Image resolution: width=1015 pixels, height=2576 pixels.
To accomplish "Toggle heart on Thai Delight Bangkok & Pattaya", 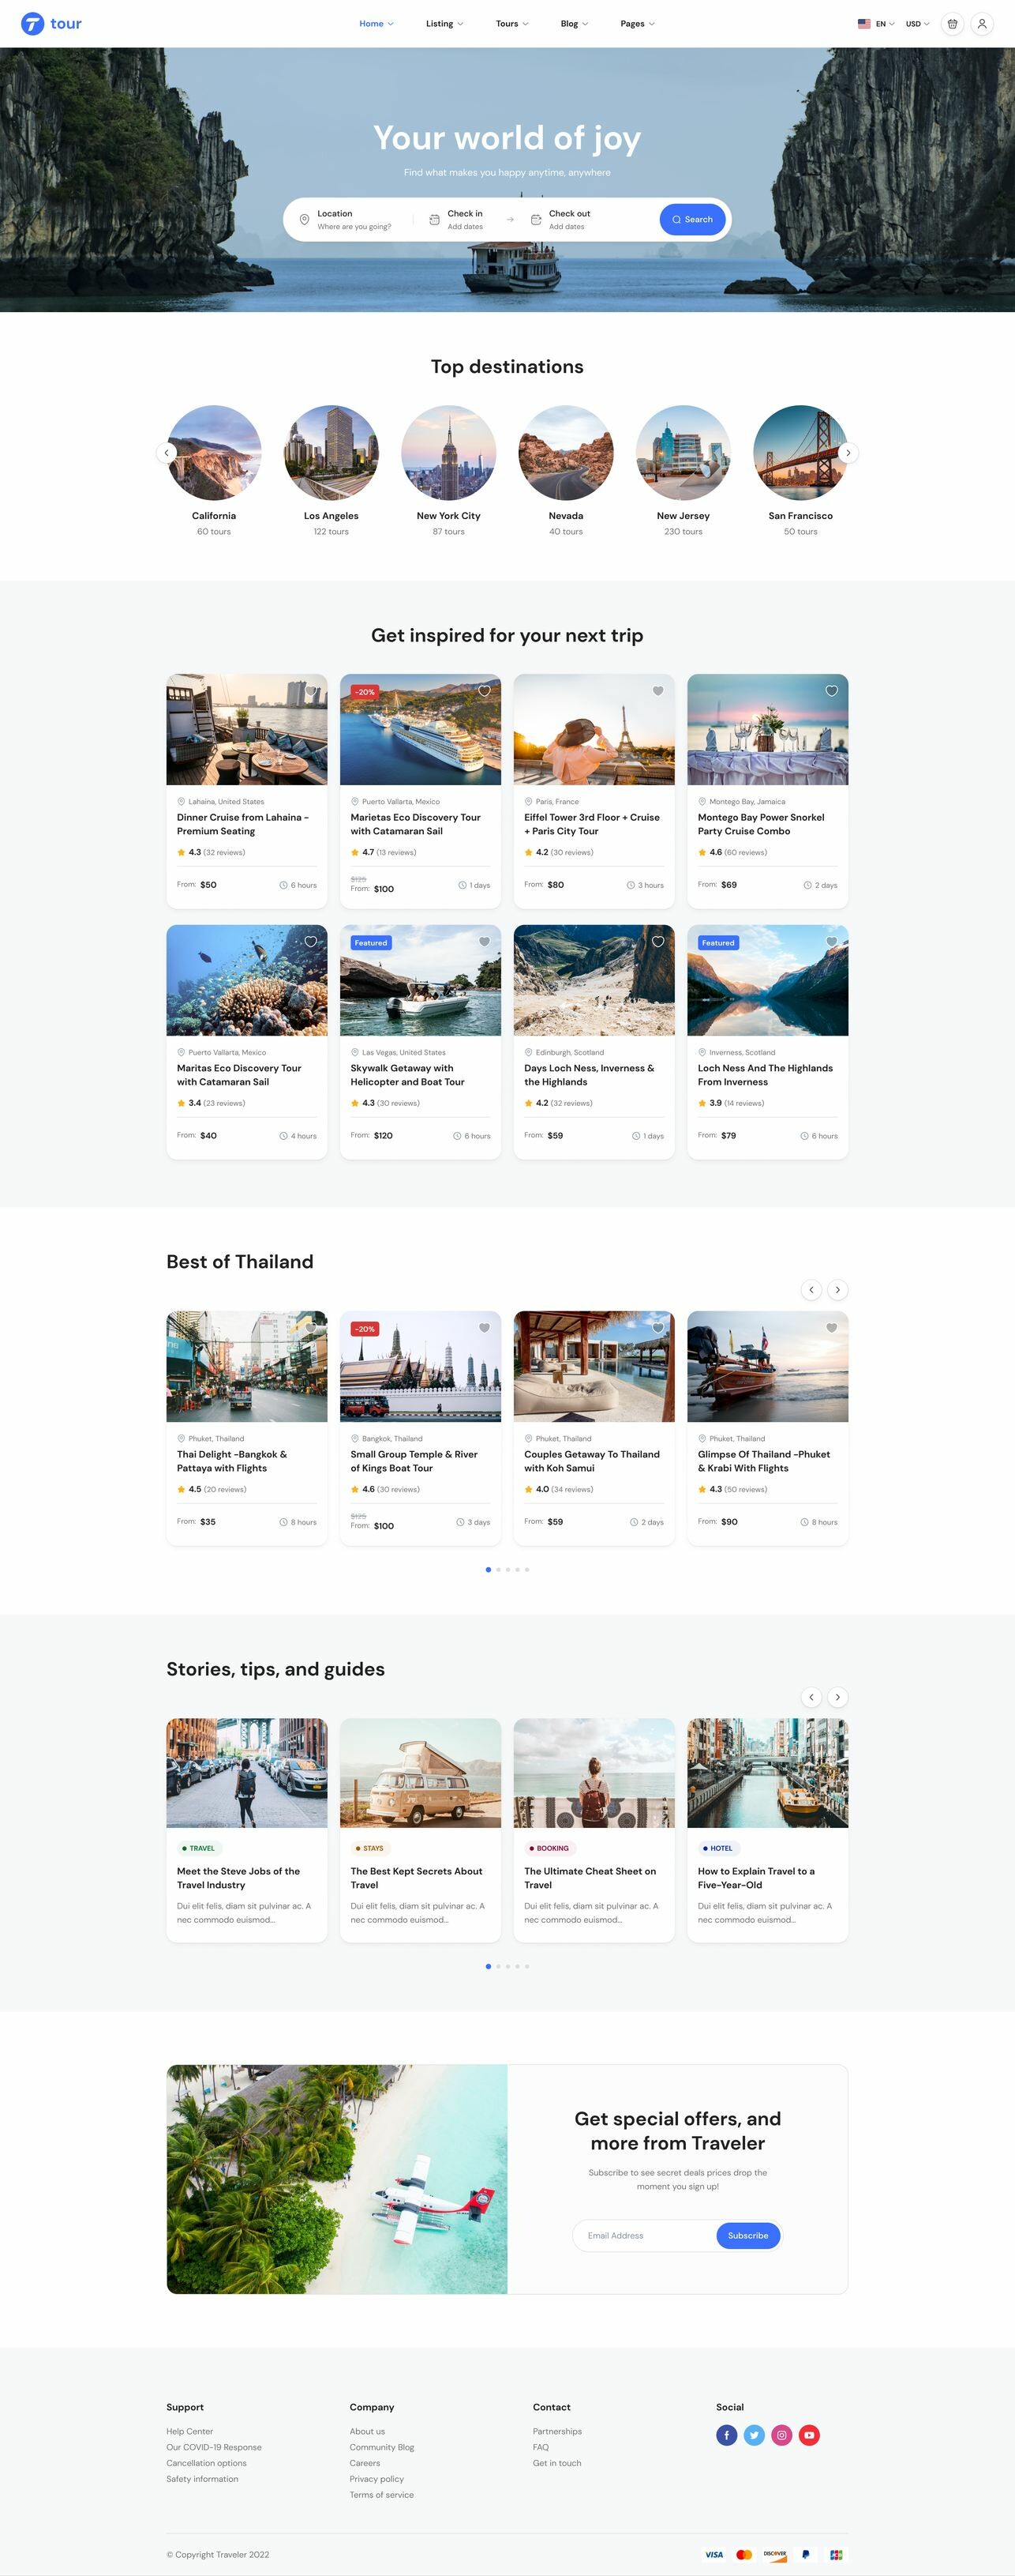I will [x=311, y=1328].
